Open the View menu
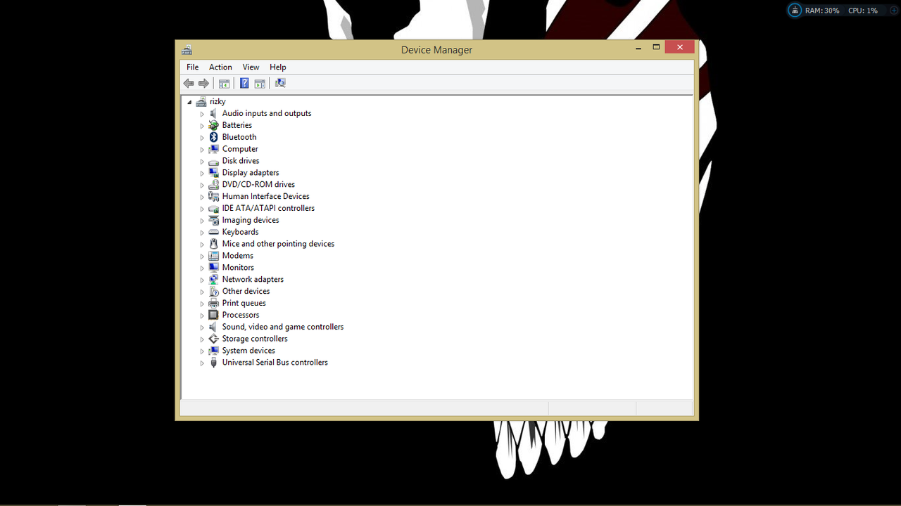Image resolution: width=901 pixels, height=506 pixels. [251, 67]
